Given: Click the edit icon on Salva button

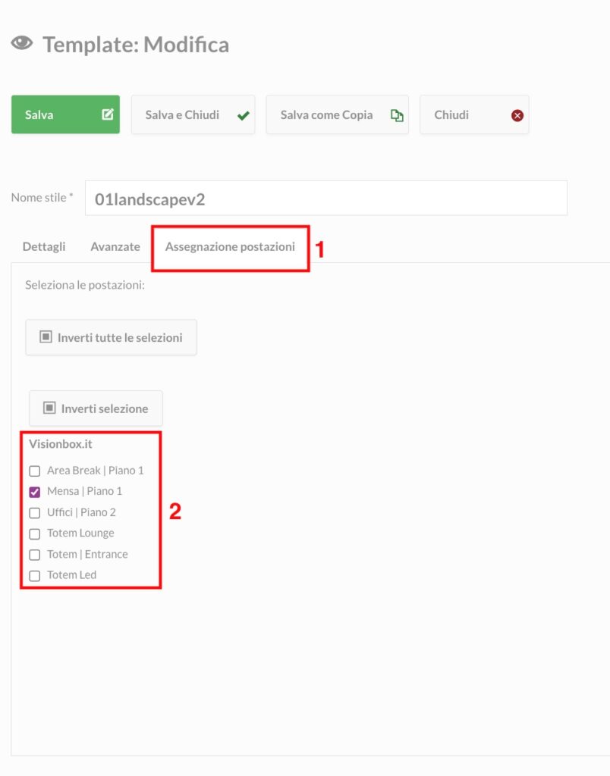Looking at the screenshot, I should [108, 114].
